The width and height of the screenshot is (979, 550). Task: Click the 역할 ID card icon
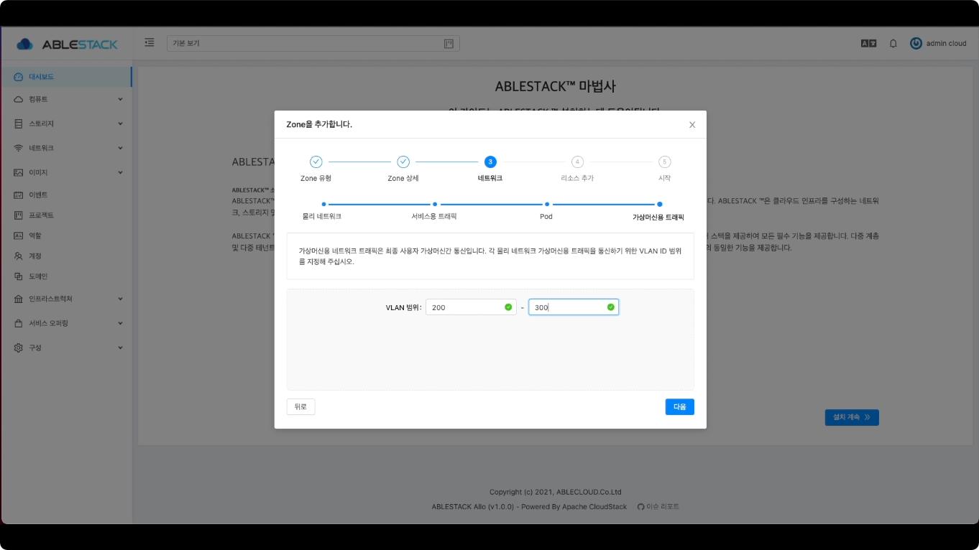point(19,236)
